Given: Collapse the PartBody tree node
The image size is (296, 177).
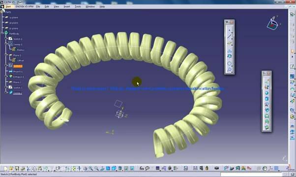Looking at the screenshot, I should pyautogui.click(x=2, y=33).
